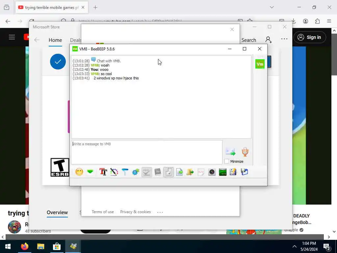
Task: Click the YouTube Sign in button
Action: click(310, 37)
